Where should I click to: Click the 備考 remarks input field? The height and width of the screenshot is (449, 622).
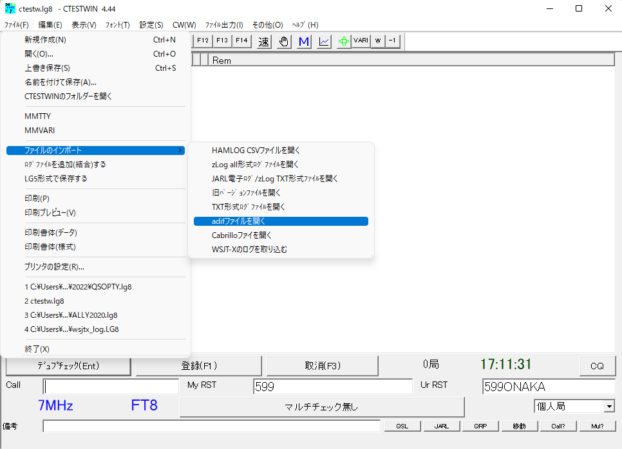[211, 426]
